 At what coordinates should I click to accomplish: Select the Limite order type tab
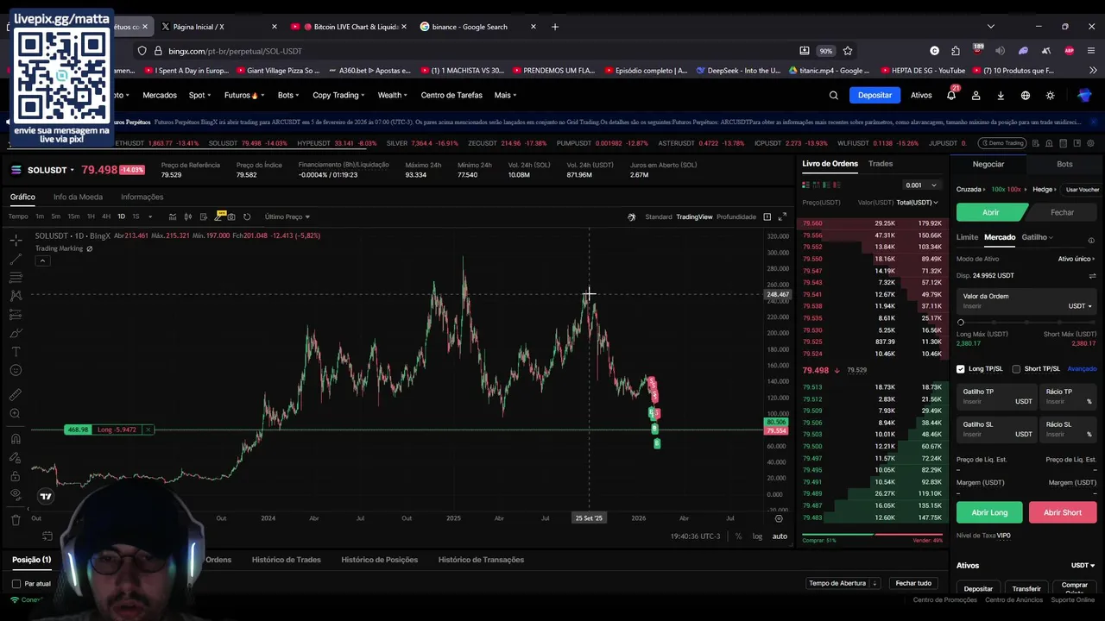point(967,237)
